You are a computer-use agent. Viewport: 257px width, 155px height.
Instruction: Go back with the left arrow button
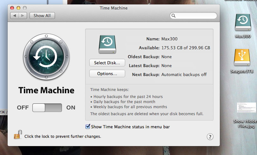[14, 16]
